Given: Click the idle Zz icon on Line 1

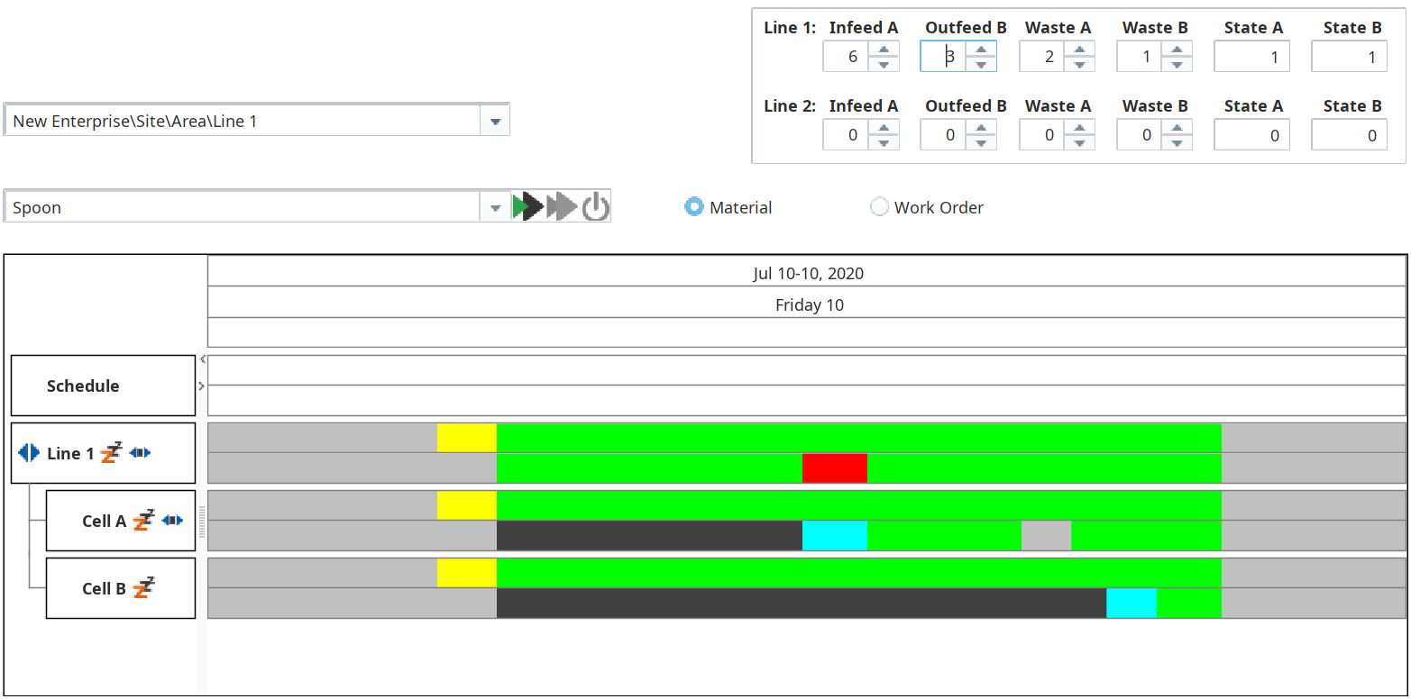Looking at the screenshot, I should (111, 452).
